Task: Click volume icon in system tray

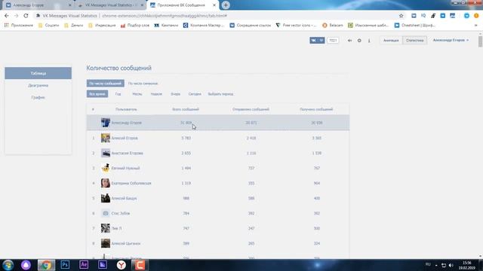Action: [451, 265]
